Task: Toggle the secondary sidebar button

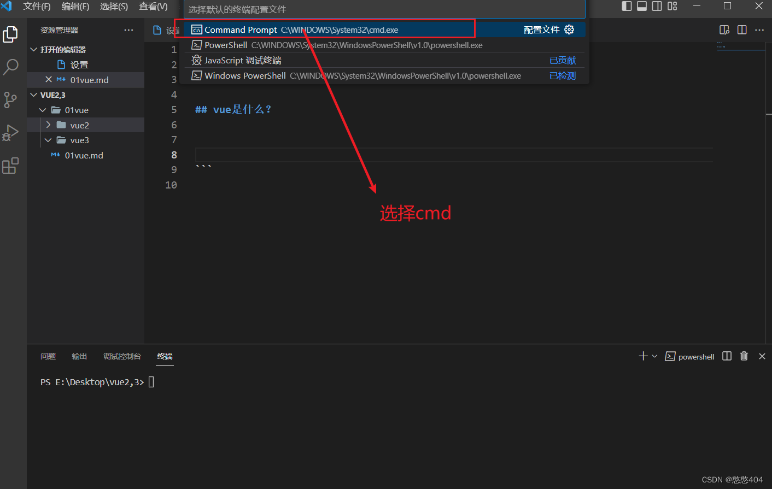Action: pos(656,7)
